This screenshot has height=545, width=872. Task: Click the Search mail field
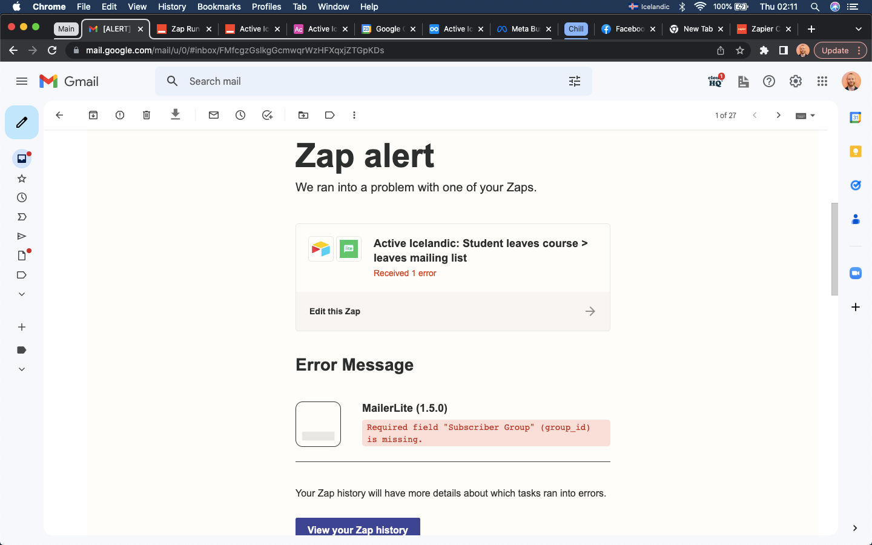coord(373,81)
